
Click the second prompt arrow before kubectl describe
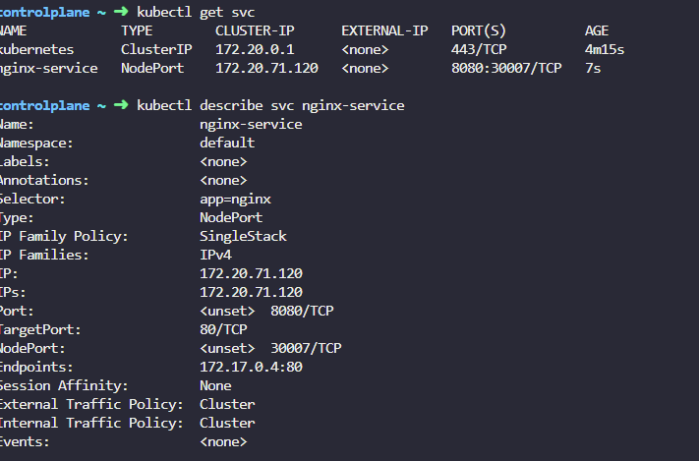pos(122,105)
